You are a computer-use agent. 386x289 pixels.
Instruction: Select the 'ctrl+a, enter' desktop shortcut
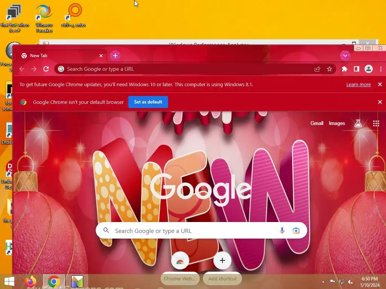74,15
